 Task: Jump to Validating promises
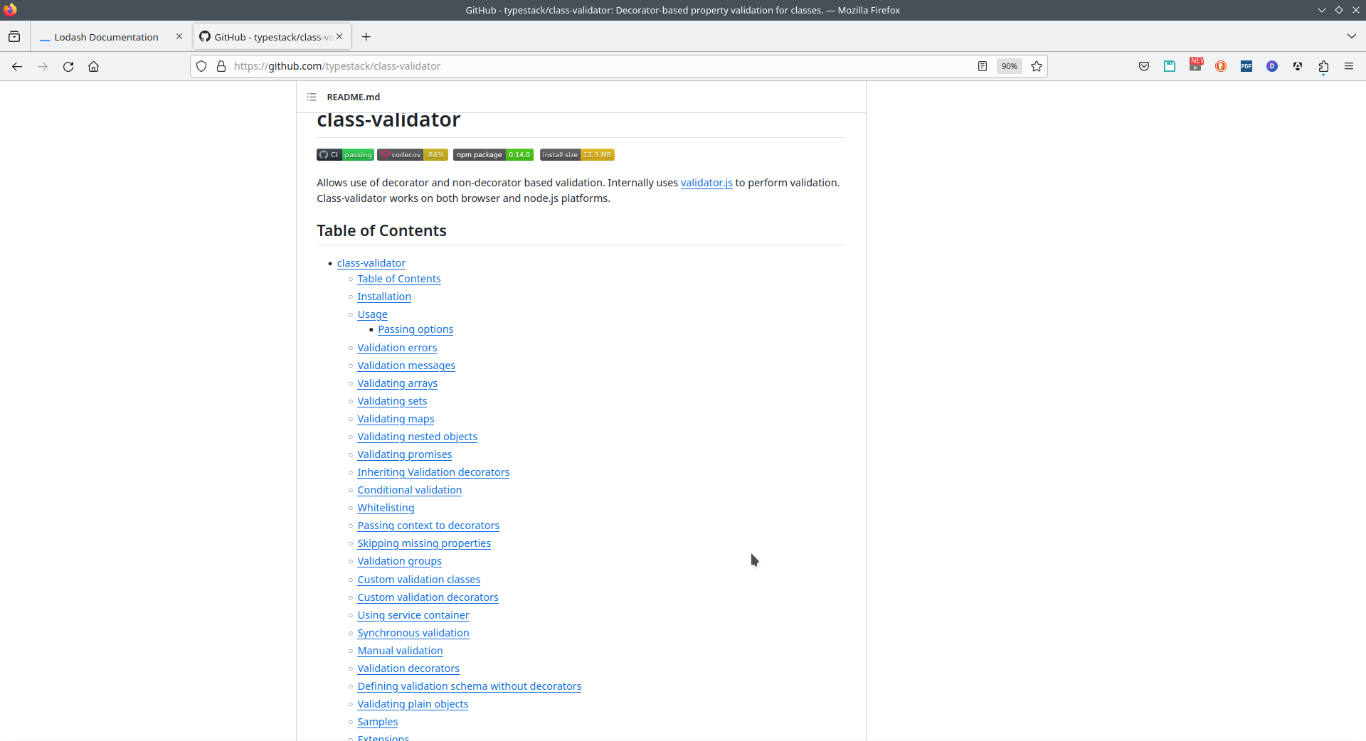click(x=405, y=454)
